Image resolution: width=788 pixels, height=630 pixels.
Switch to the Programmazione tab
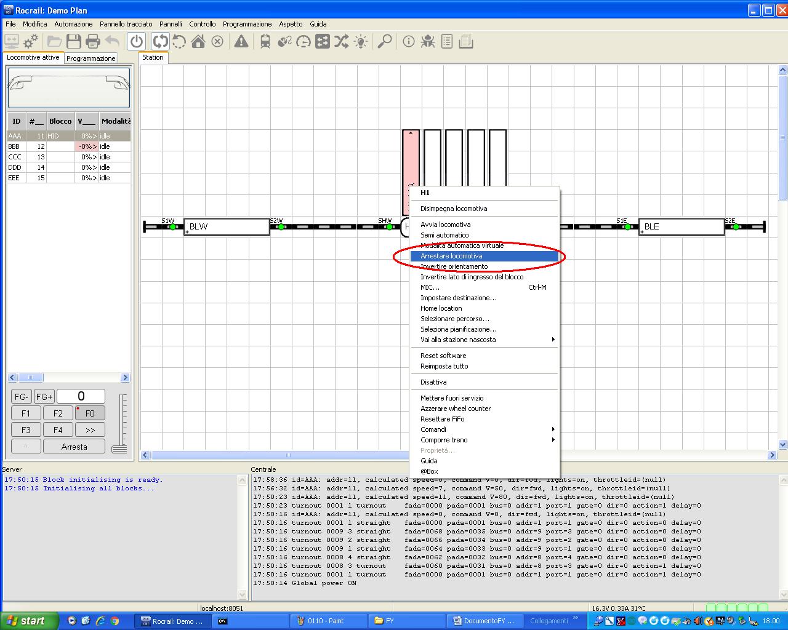[x=91, y=58]
